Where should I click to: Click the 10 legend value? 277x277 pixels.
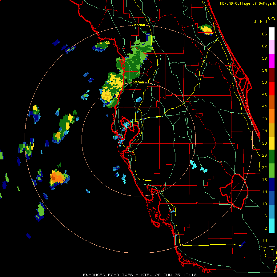pyautogui.click(x=264, y=204)
